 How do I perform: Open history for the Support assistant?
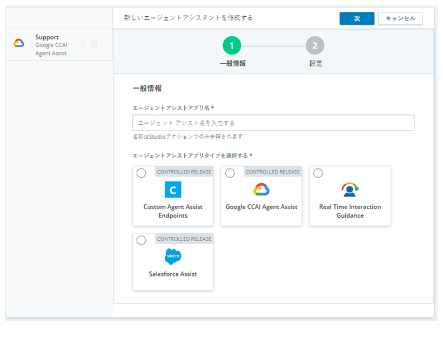[83, 44]
